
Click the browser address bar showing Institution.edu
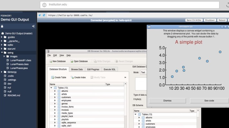[x=130, y=5]
